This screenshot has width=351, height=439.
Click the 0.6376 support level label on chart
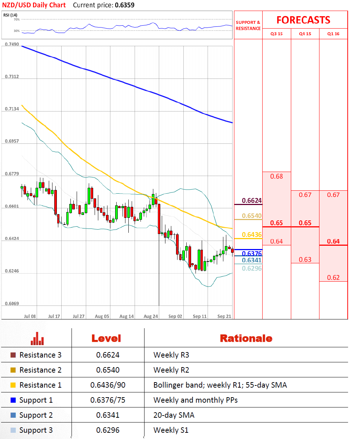pyautogui.click(x=252, y=253)
